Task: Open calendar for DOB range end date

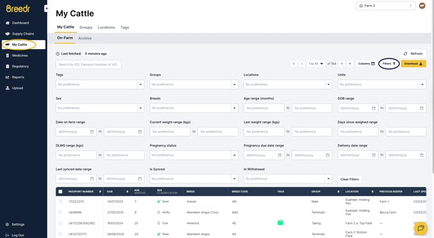Action: [422, 108]
